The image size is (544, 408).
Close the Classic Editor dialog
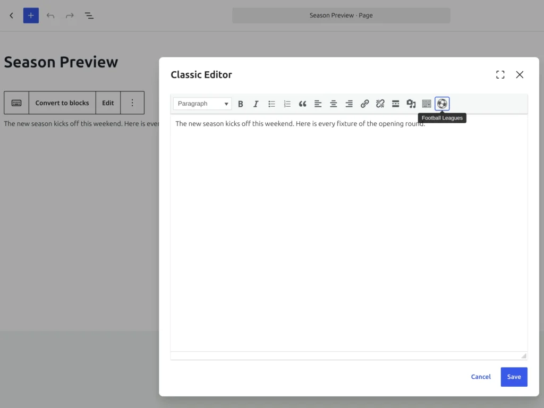click(520, 74)
